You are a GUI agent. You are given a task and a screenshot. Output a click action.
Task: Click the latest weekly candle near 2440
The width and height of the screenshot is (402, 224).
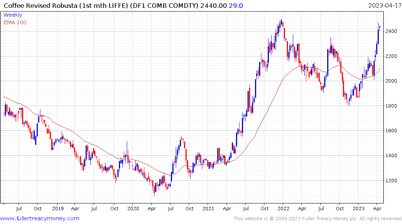point(380,28)
